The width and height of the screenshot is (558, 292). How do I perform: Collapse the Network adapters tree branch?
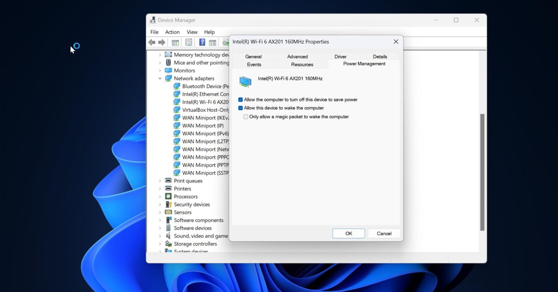click(160, 78)
